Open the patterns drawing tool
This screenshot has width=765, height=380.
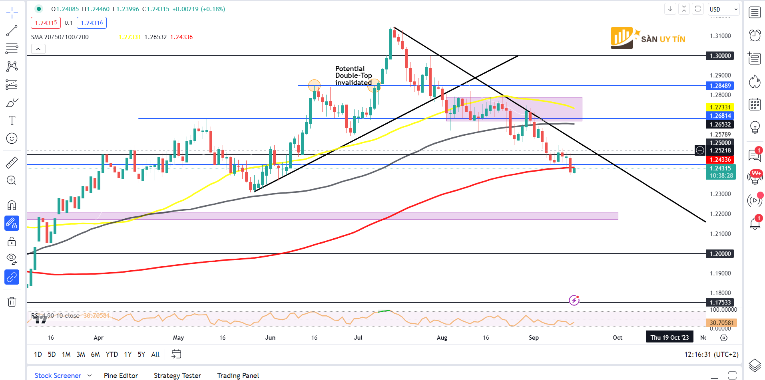12,66
